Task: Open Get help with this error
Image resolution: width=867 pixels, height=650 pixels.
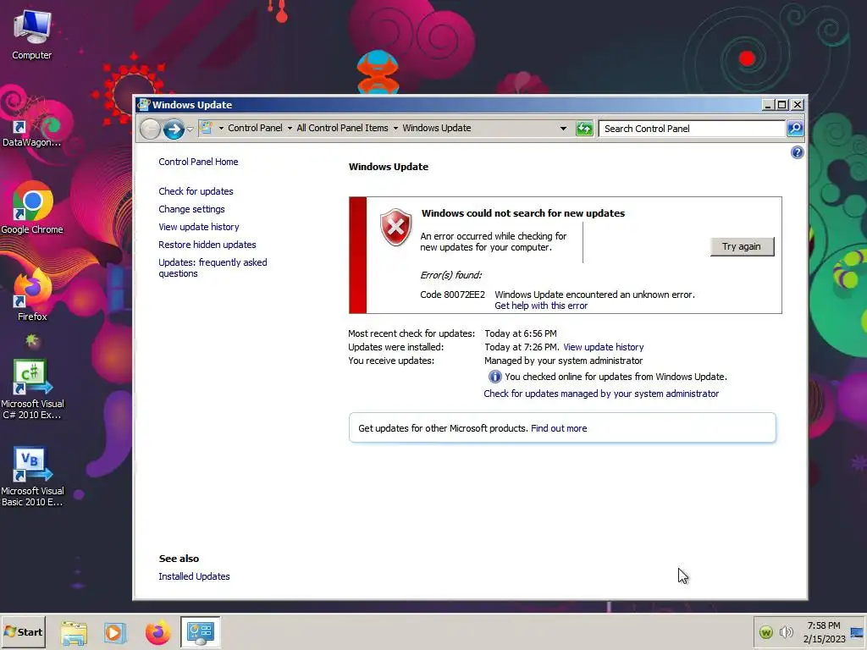Action: pos(541,306)
